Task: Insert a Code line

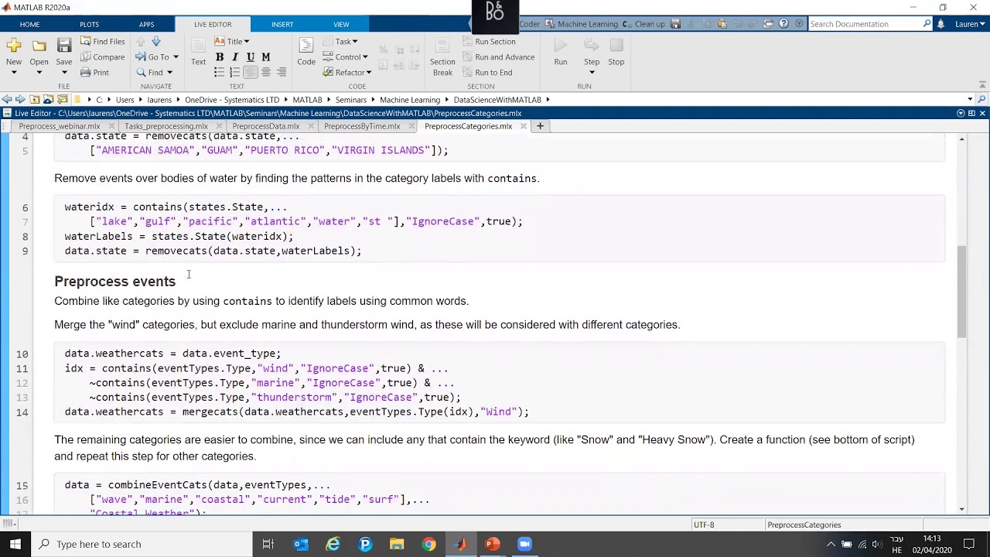Action: [306, 52]
